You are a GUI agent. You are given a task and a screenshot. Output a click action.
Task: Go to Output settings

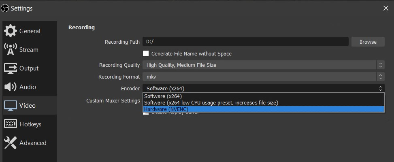30,68
